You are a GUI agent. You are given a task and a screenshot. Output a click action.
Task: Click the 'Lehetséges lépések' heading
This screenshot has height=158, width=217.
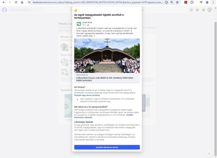(84, 122)
